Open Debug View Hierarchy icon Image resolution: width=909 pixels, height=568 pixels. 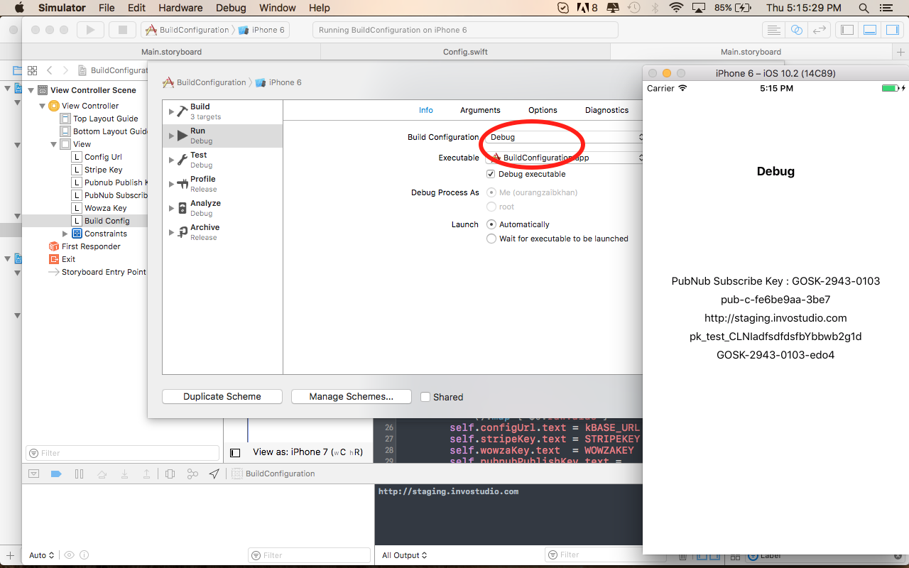[170, 474]
